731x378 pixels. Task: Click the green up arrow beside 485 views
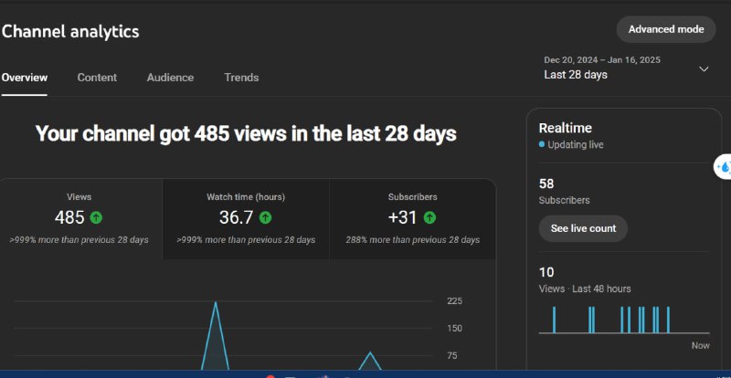click(x=96, y=217)
